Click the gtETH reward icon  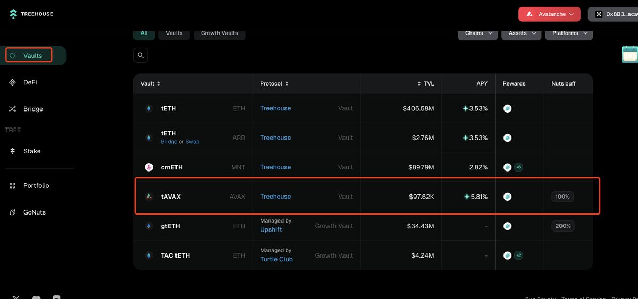click(508, 226)
